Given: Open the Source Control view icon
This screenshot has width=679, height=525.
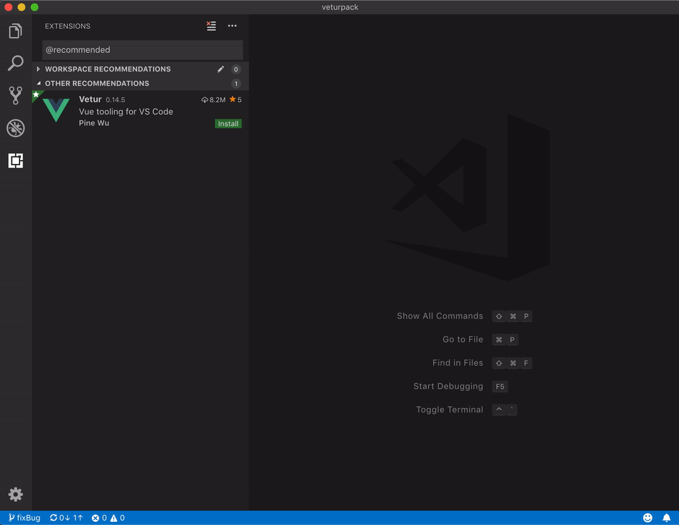Looking at the screenshot, I should [x=16, y=95].
